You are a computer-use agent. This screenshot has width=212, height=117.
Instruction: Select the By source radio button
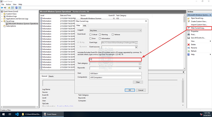[78, 46]
